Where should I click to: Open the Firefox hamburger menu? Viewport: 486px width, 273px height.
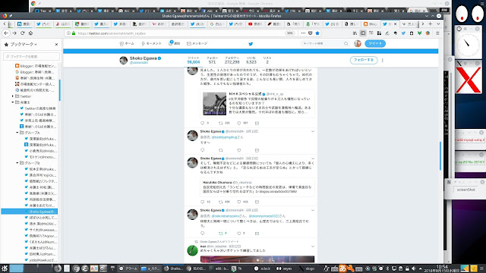click(x=437, y=33)
